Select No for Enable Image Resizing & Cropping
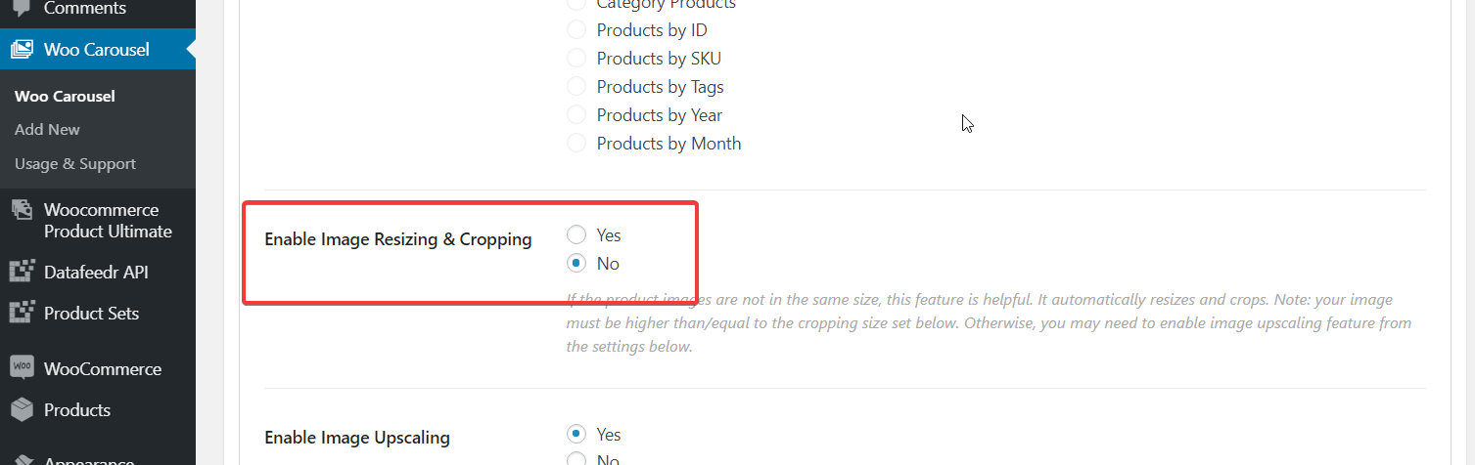The image size is (1475, 465). (576, 263)
